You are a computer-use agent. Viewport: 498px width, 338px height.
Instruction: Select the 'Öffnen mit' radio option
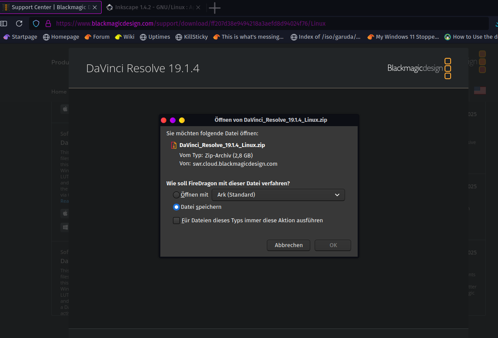click(x=176, y=194)
